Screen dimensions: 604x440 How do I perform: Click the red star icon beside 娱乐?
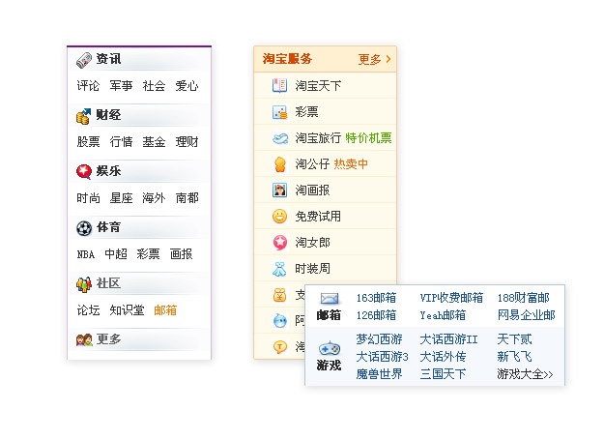[x=84, y=172]
